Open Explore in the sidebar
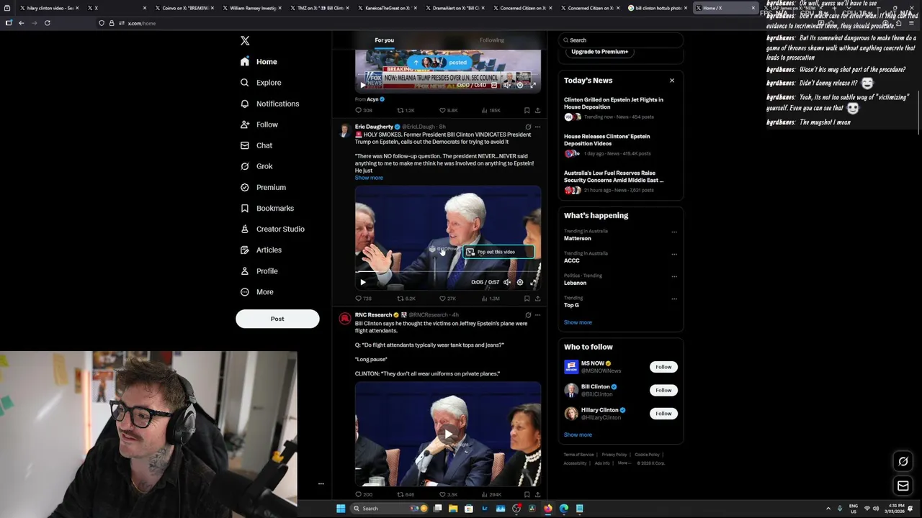 point(261,83)
